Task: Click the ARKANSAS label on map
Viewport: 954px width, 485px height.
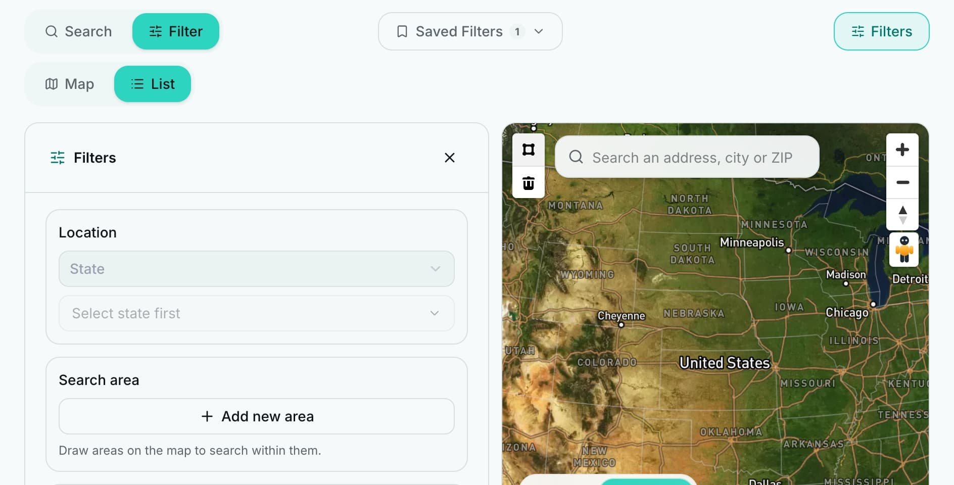Action: coord(814,444)
